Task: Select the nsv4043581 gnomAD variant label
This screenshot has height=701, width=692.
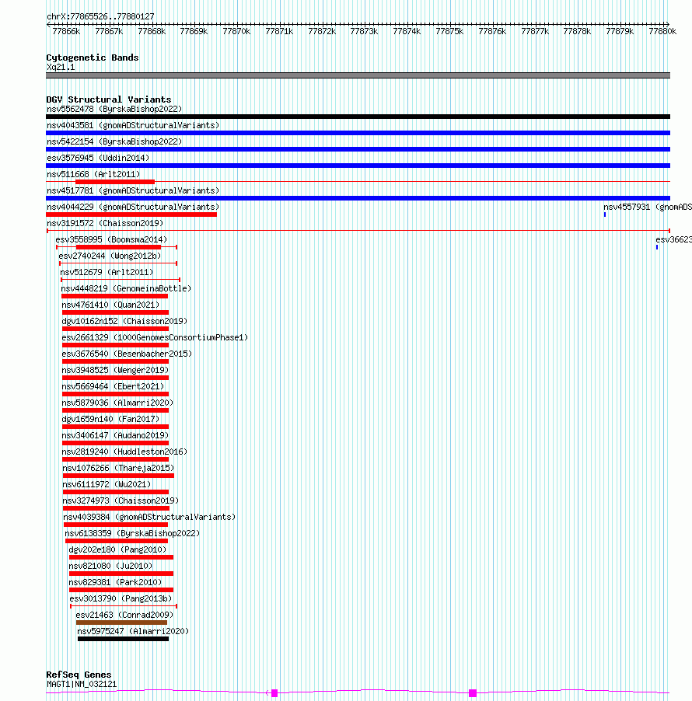Action: click(x=133, y=125)
